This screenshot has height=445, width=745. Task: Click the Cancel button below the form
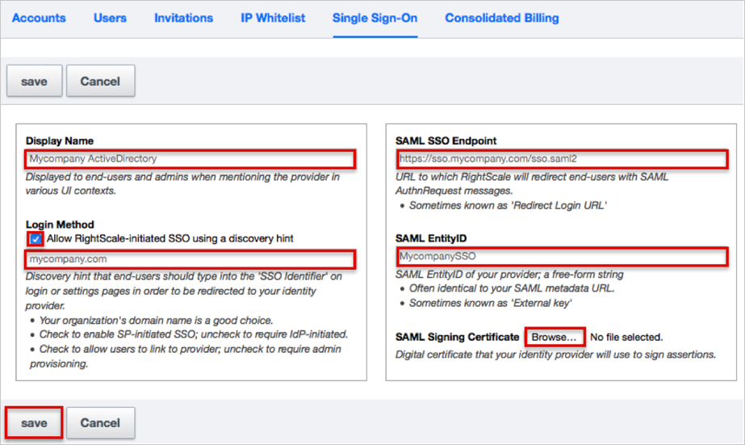click(100, 423)
